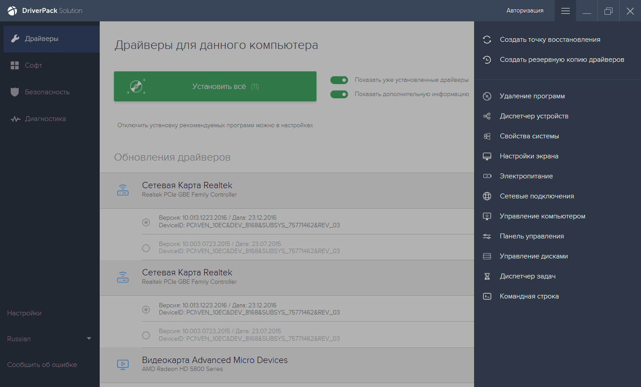This screenshot has width=641, height=387.
Task: Expand second Сетевая Карта Realtek header row
Action: [x=287, y=278]
